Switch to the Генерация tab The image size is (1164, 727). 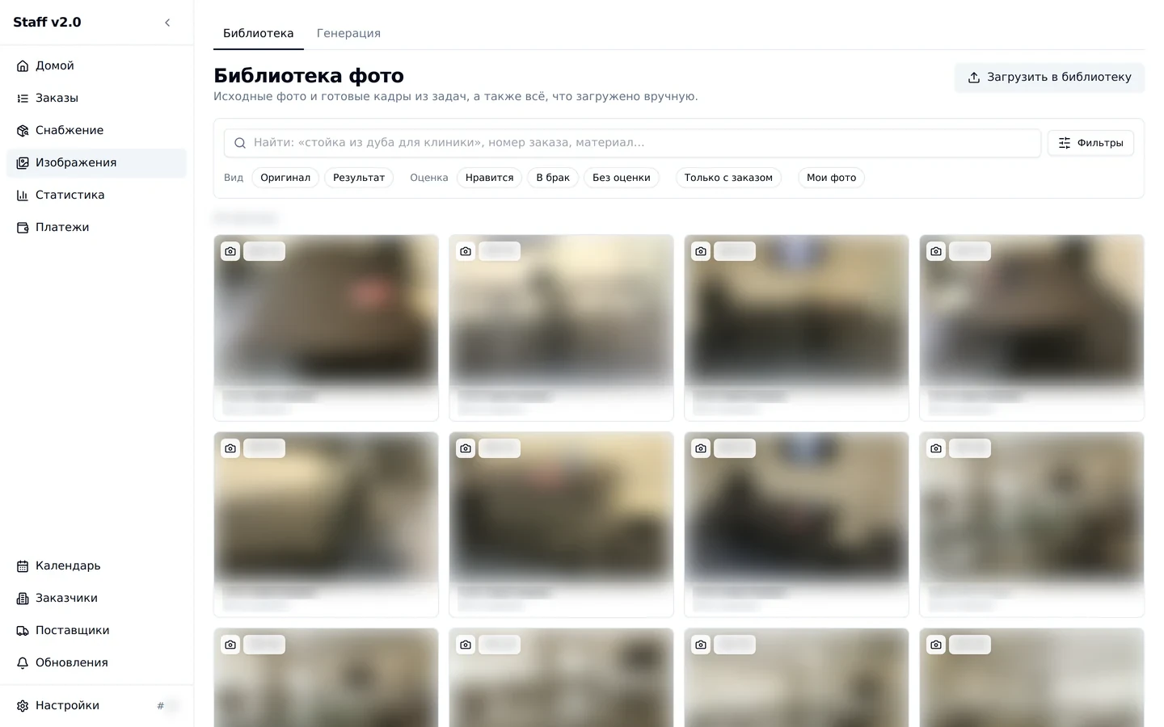(x=348, y=33)
